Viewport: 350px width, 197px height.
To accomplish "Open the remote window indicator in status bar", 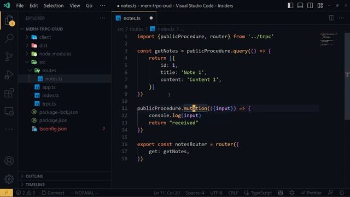I will (7, 193).
